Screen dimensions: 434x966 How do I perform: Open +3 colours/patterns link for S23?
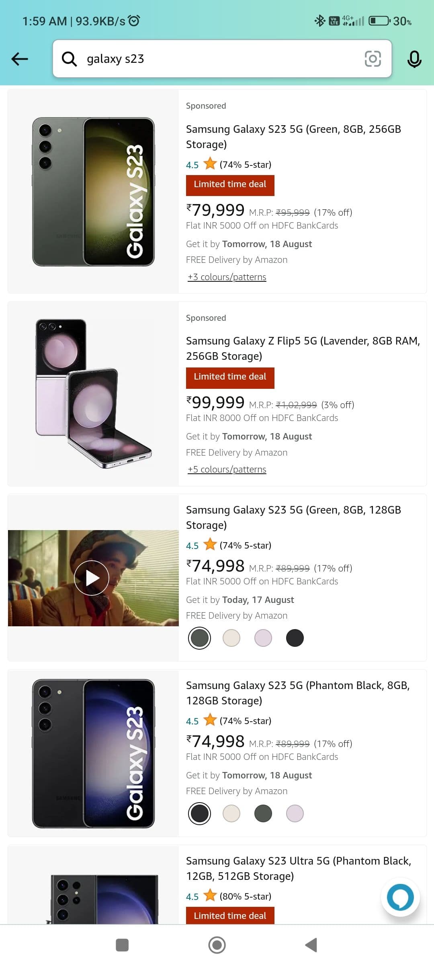pyautogui.click(x=227, y=277)
